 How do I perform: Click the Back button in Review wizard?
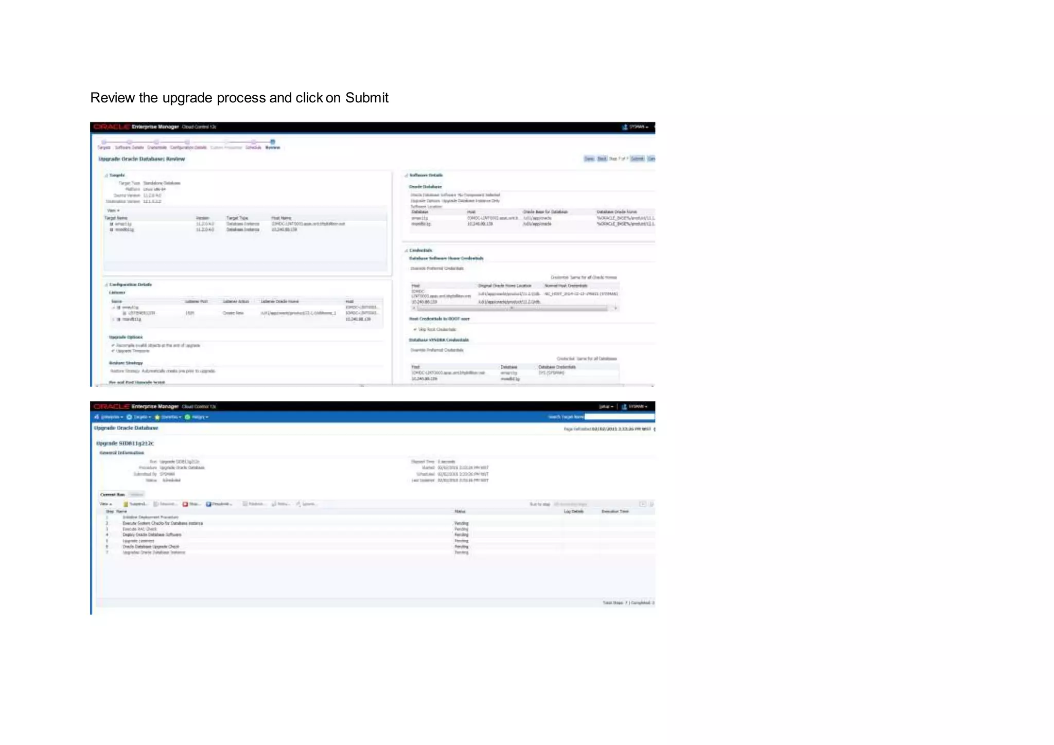pos(602,158)
